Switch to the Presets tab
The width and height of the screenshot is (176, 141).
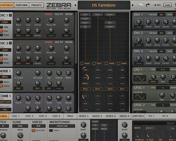[37, 5]
